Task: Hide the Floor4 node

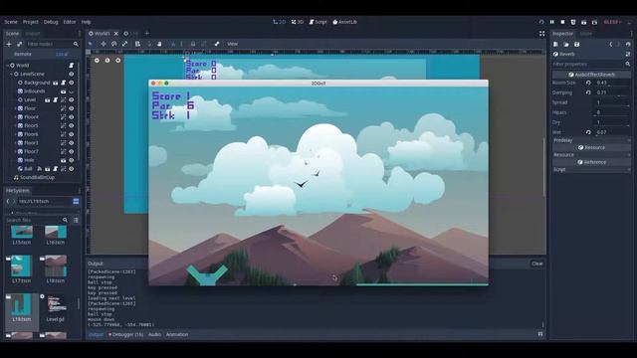Action: tap(72, 117)
